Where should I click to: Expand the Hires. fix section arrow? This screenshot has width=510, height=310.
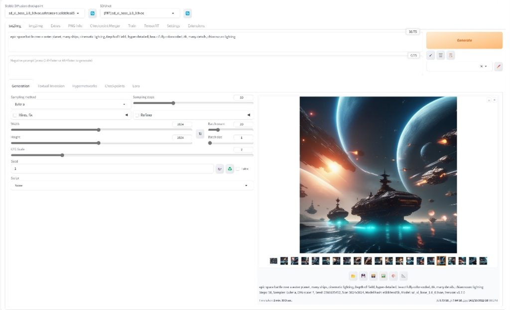pyautogui.click(x=127, y=115)
